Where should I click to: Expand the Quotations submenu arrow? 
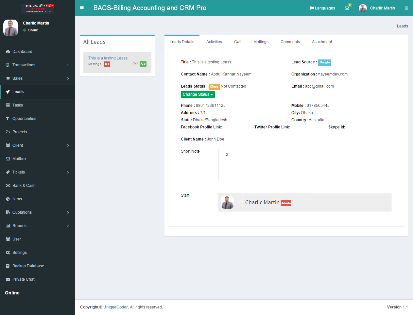tap(68, 212)
